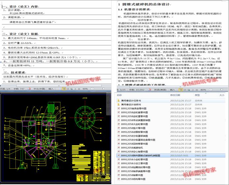Viewport: 229px width, 185px height.
Task: Toggle 插入 insert mode in the 80% Word window
Action: [x=172, y=90]
